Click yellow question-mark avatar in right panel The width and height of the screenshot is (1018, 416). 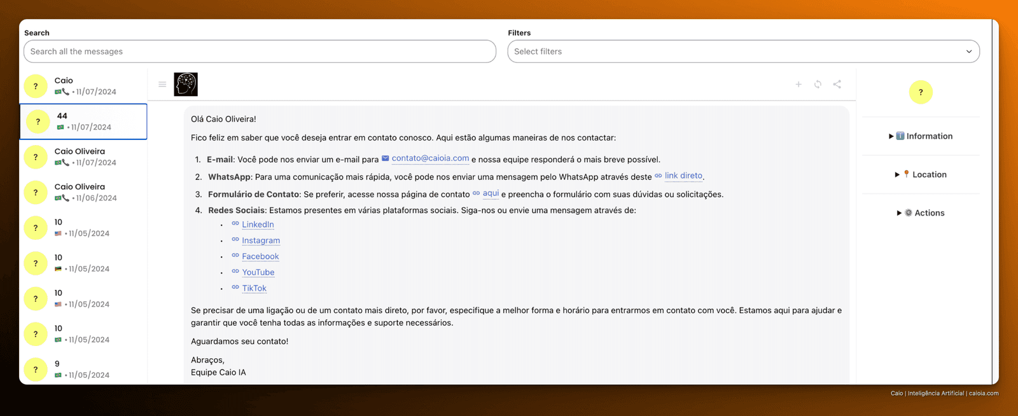[x=921, y=92]
